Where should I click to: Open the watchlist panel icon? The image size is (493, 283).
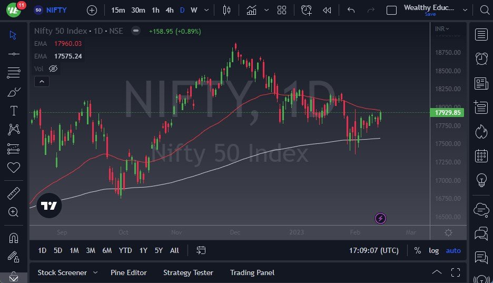[481, 35]
